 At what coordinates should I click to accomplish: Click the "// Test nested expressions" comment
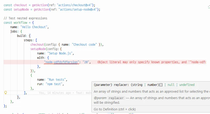click(x=25, y=18)
